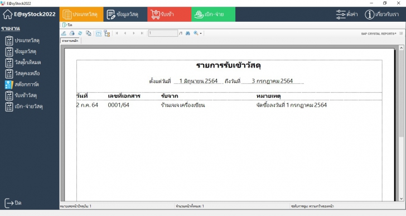Click the current page number status text
This screenshot has width=406, height=216.
tap(76, 206)
